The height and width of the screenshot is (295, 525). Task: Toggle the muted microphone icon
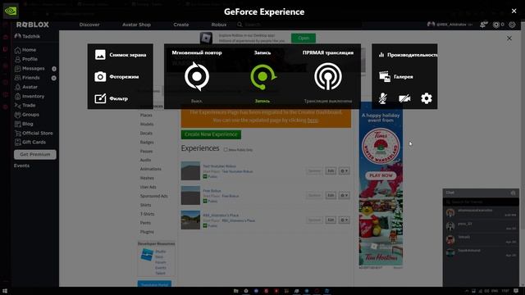pyautogui.click(x=383, y=98)
